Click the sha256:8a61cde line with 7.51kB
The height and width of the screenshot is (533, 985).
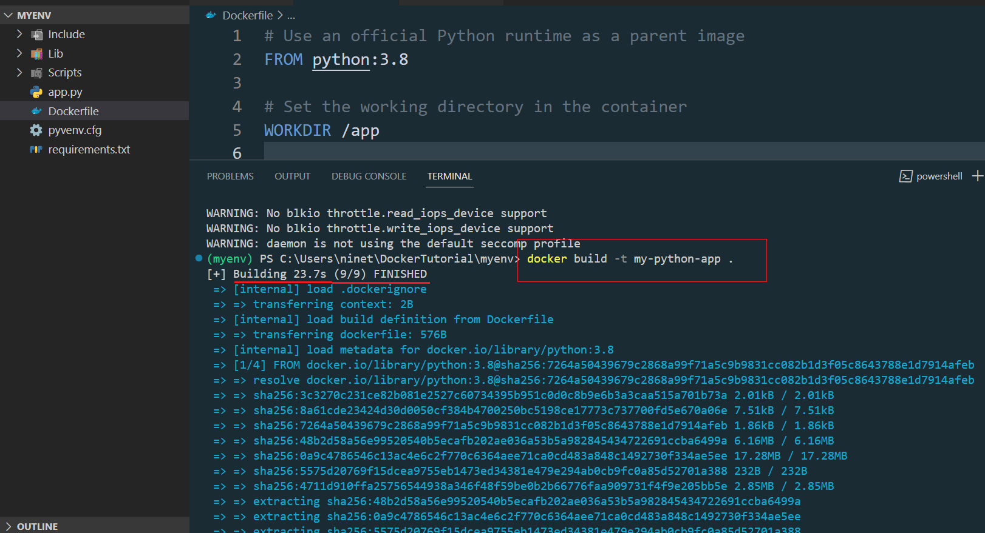pyautogui.click(x=523, y=411)
